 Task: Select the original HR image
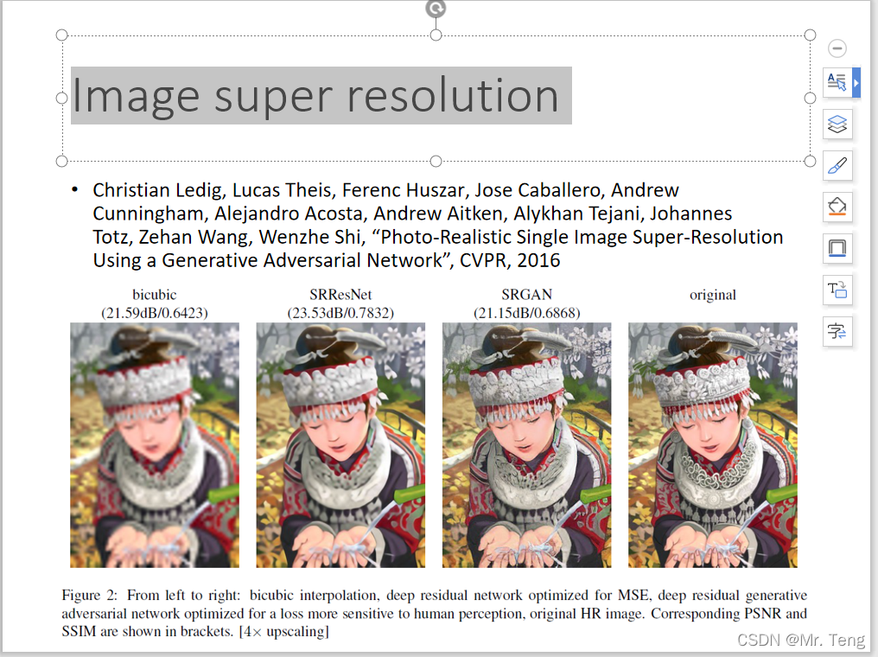coord(713,444)
